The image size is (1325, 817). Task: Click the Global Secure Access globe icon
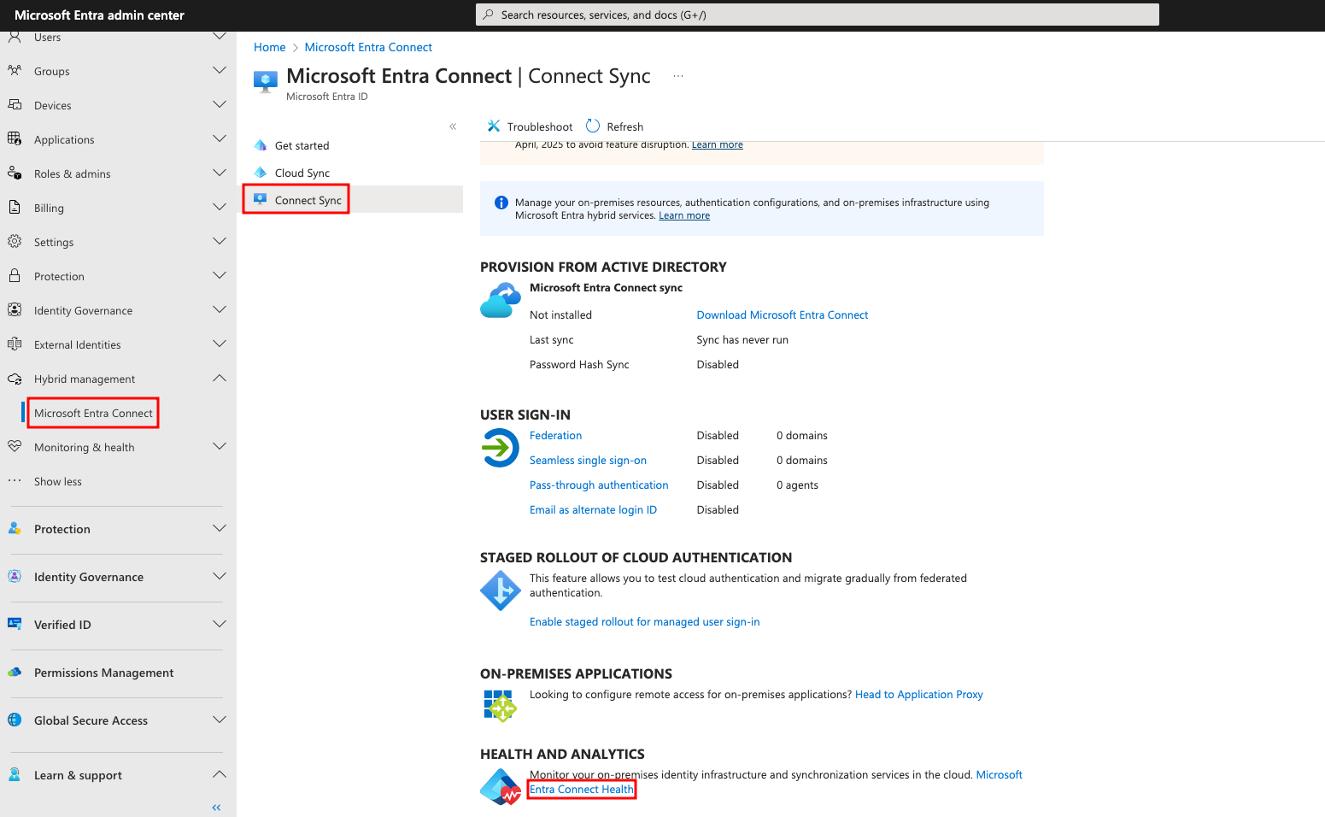pyautogui.click(x=15, y=720)
